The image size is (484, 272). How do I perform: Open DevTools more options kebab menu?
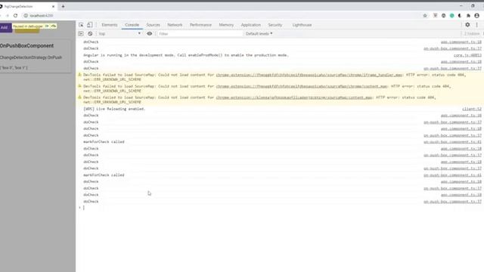(x=476, y=25)
